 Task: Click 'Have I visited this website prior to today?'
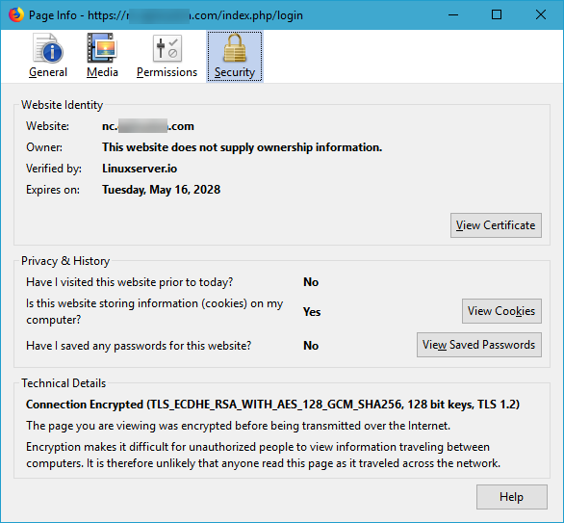[130, 282]
